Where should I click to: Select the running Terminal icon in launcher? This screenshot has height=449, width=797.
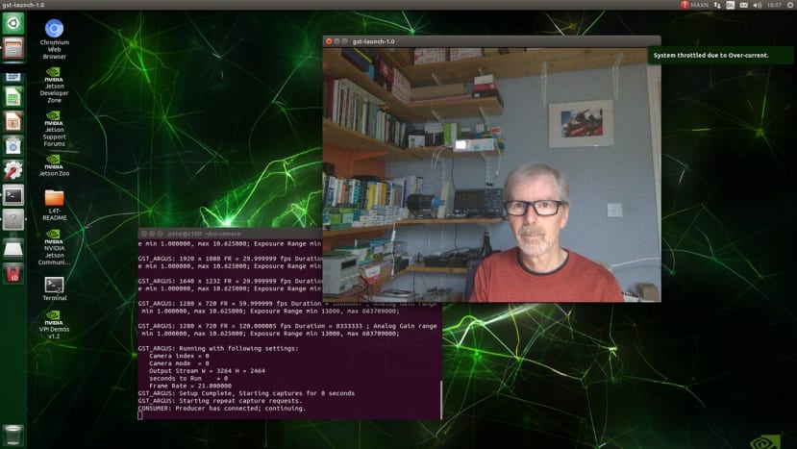[x=13, y=195]
